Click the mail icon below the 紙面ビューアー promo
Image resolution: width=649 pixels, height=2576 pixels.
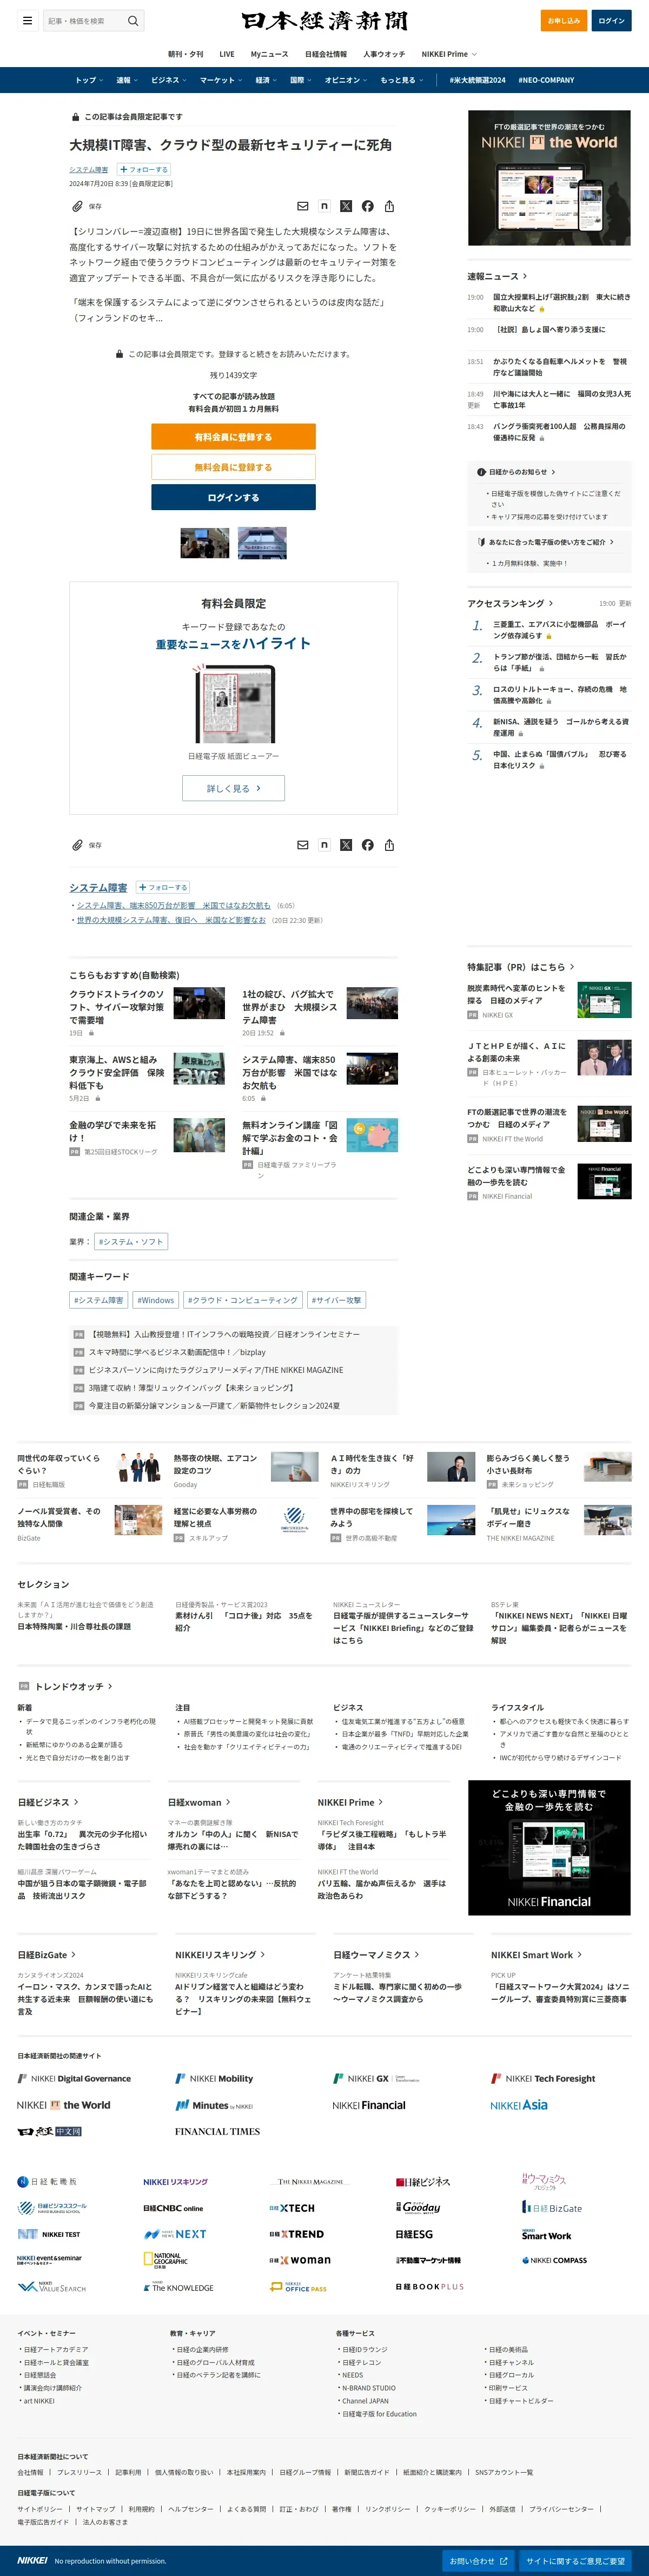pos(302,845)
